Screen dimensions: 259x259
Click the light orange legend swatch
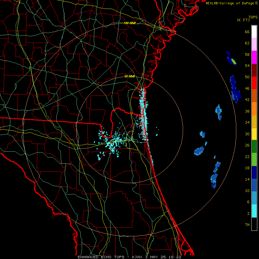tap(254, 109)
